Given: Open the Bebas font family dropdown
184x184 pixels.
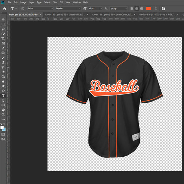Looking at the screenshot, I should pos(52,9).
